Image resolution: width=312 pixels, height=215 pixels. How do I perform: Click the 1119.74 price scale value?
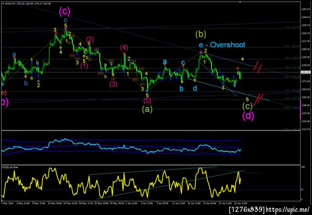pyautogui.click(x=305, y=129)
